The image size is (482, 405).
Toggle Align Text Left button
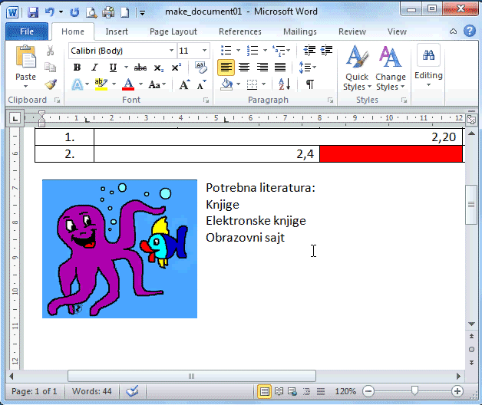click(226, 67)
